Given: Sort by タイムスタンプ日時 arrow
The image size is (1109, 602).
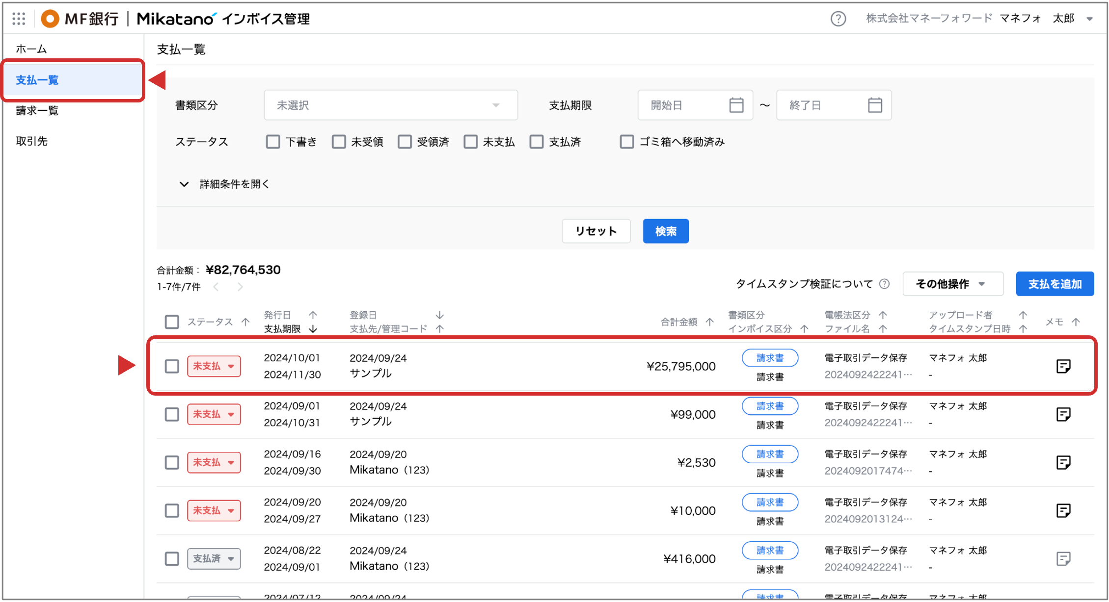Looking at the screenshot, I should 1023,329.
